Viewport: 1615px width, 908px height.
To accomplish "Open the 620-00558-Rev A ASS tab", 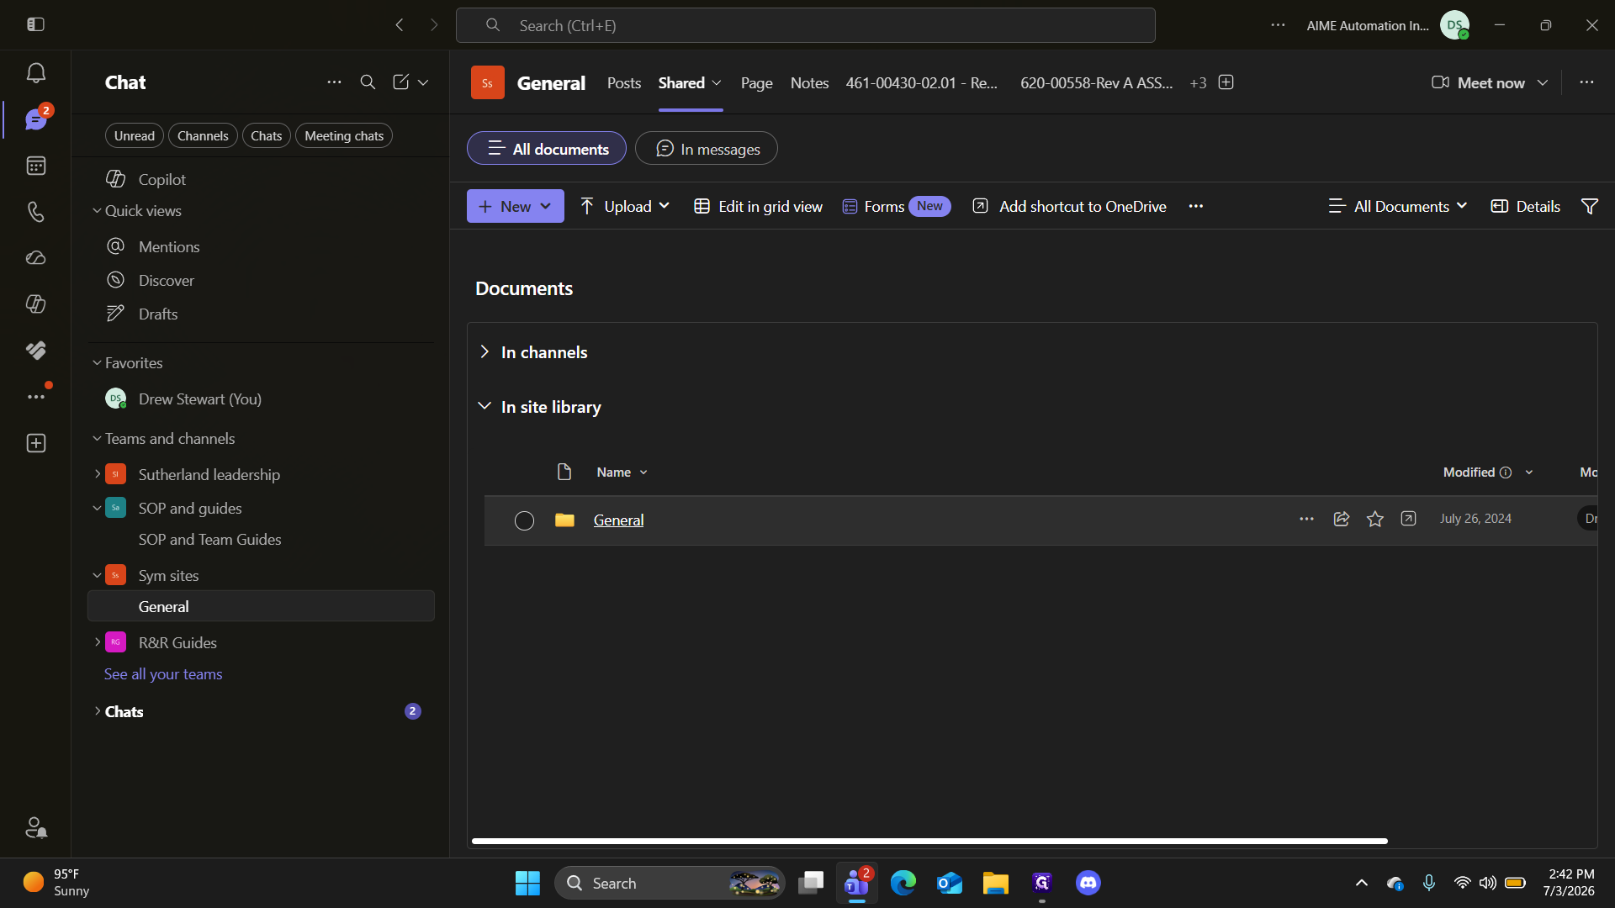I will coord(1096,82).
